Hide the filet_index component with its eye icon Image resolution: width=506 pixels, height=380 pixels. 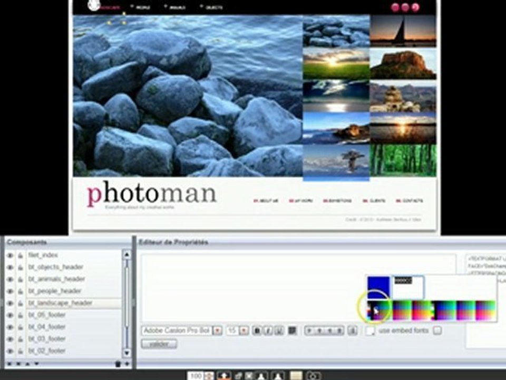tap(10, 255)
